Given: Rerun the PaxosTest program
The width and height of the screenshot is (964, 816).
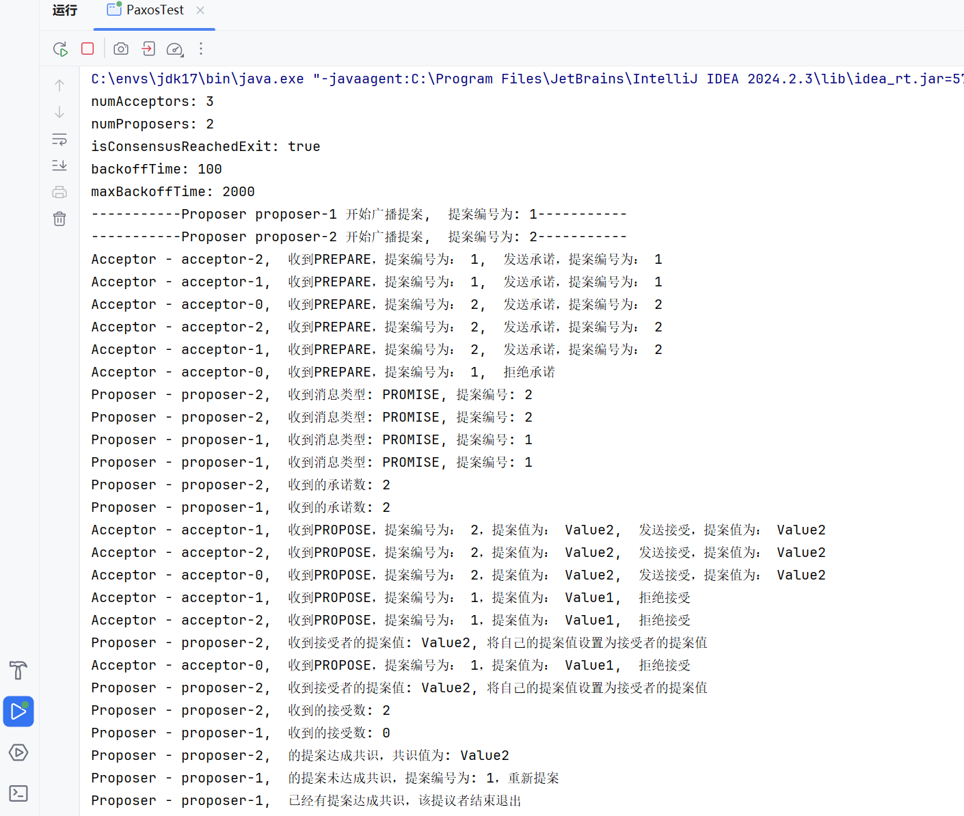Looking at the screenshot, I should pyautogui.click(x=60, y=49).
